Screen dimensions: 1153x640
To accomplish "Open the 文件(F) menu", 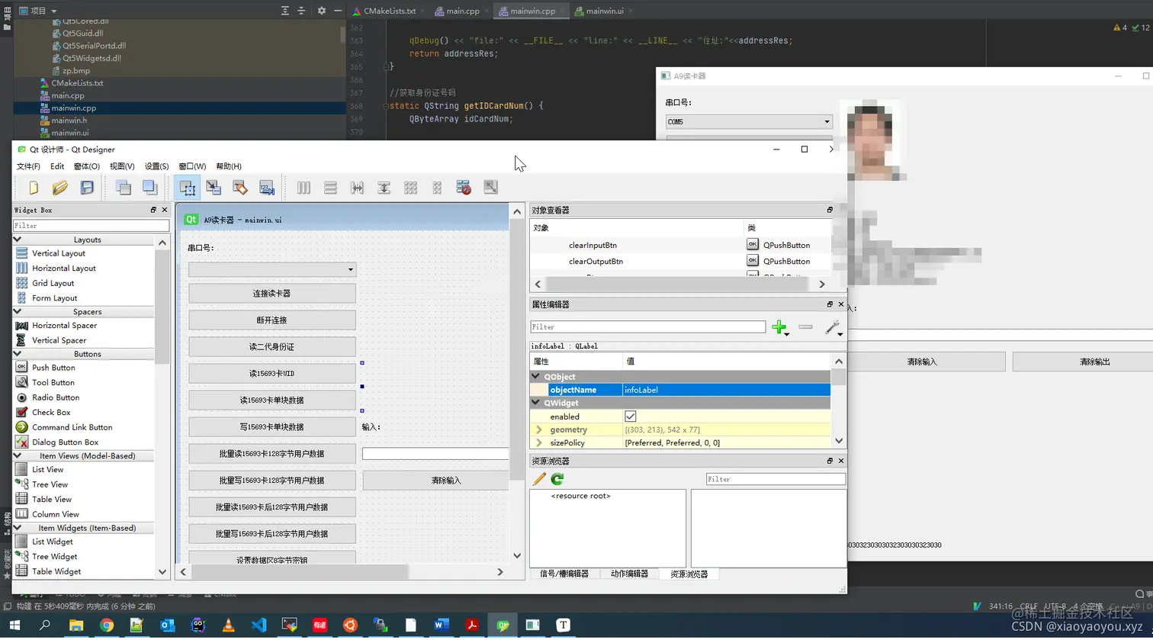I will (x=28, y=166).
